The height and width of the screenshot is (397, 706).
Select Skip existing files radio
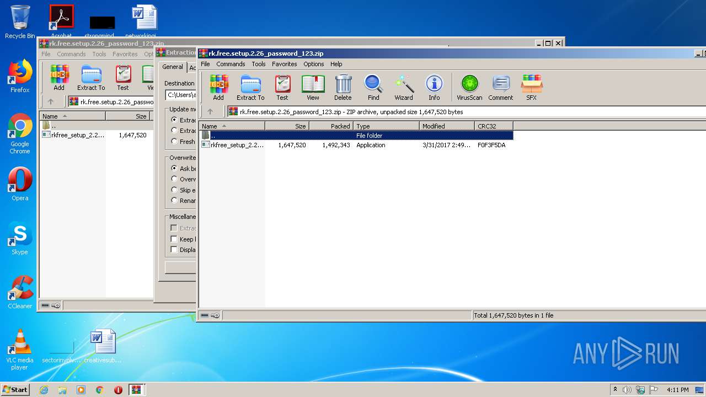[174, 190]
